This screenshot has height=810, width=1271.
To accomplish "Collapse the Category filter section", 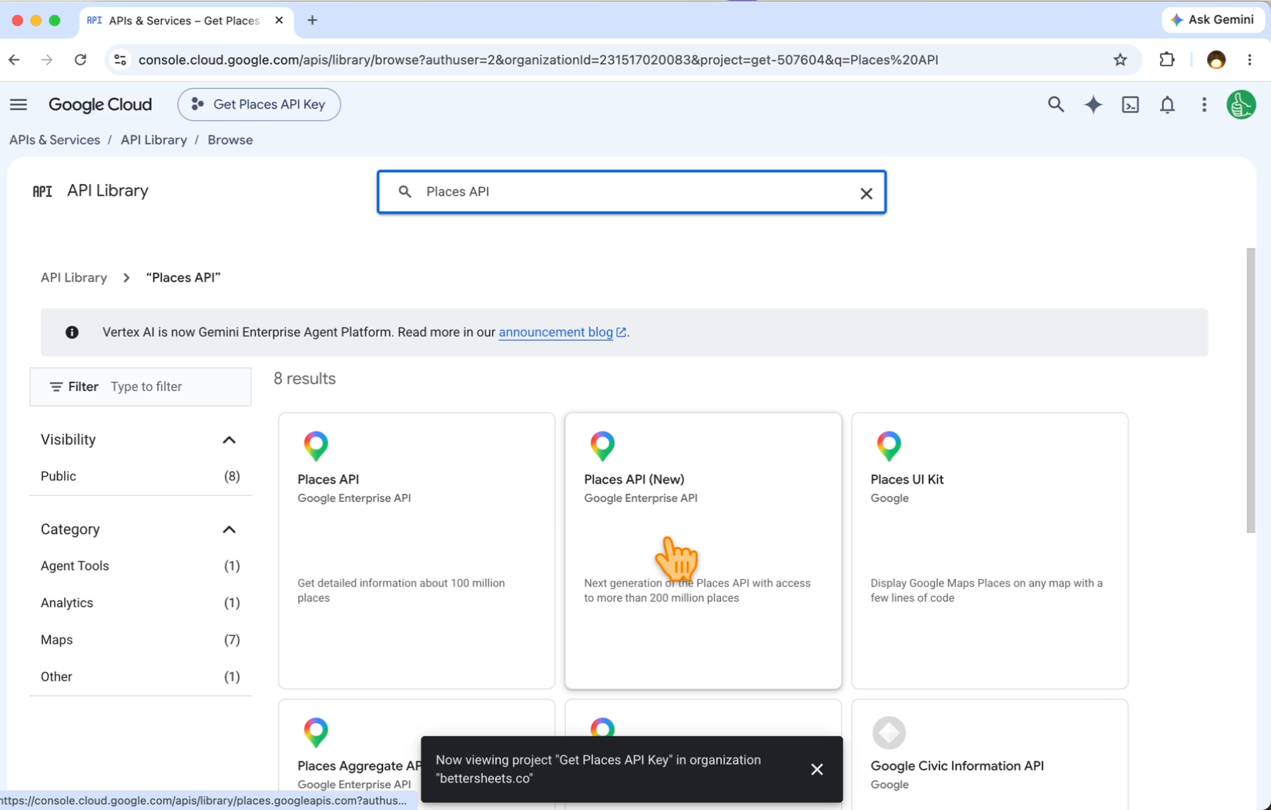I will (x=229, y=530).
